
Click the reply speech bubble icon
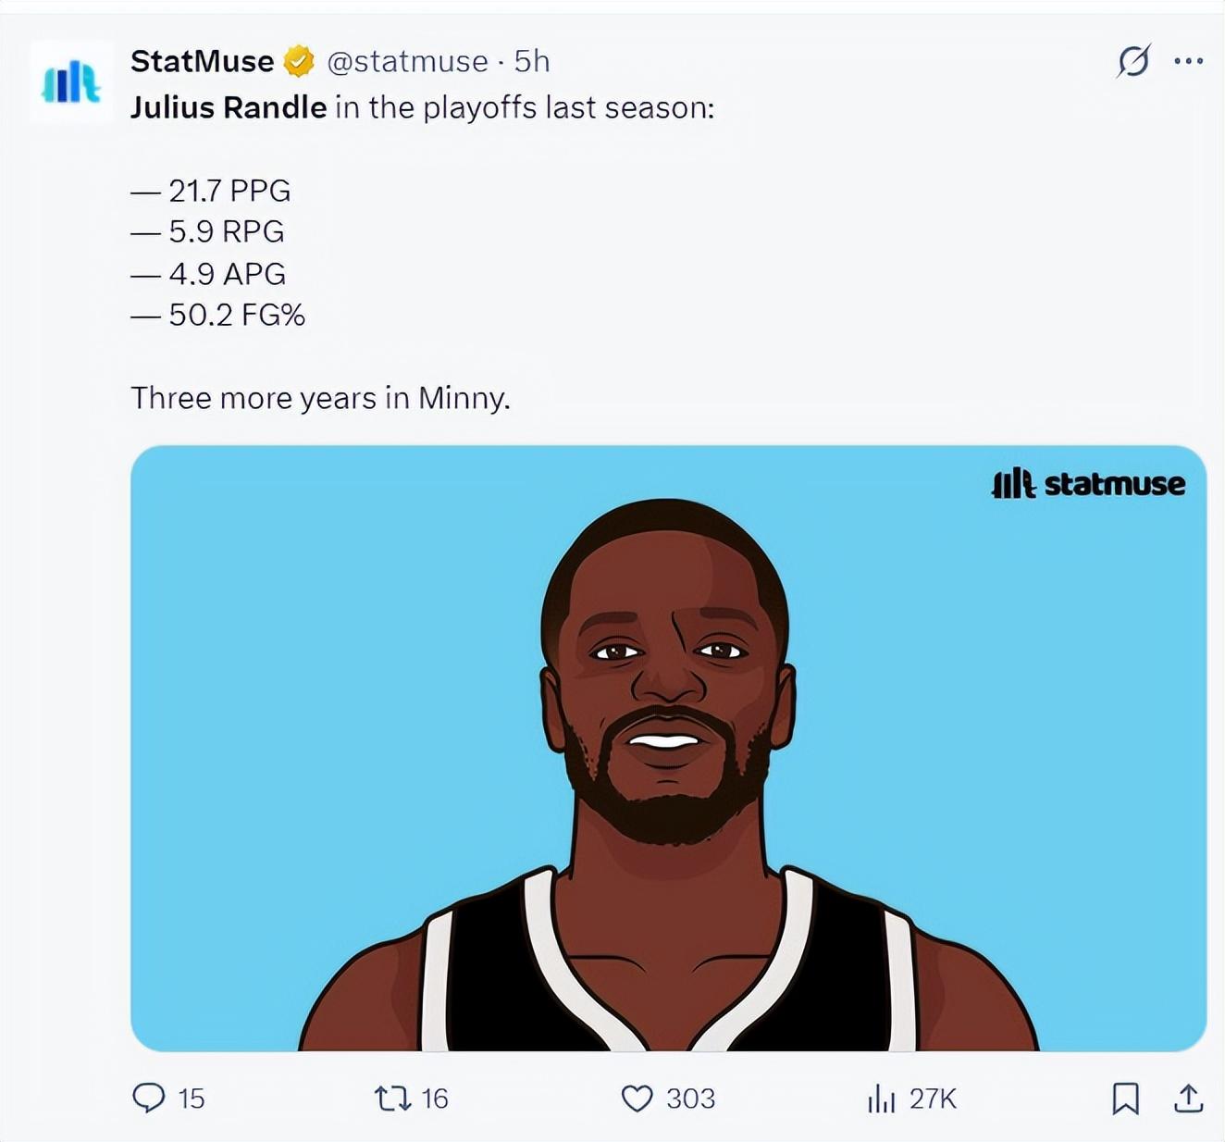[148, 1098]
